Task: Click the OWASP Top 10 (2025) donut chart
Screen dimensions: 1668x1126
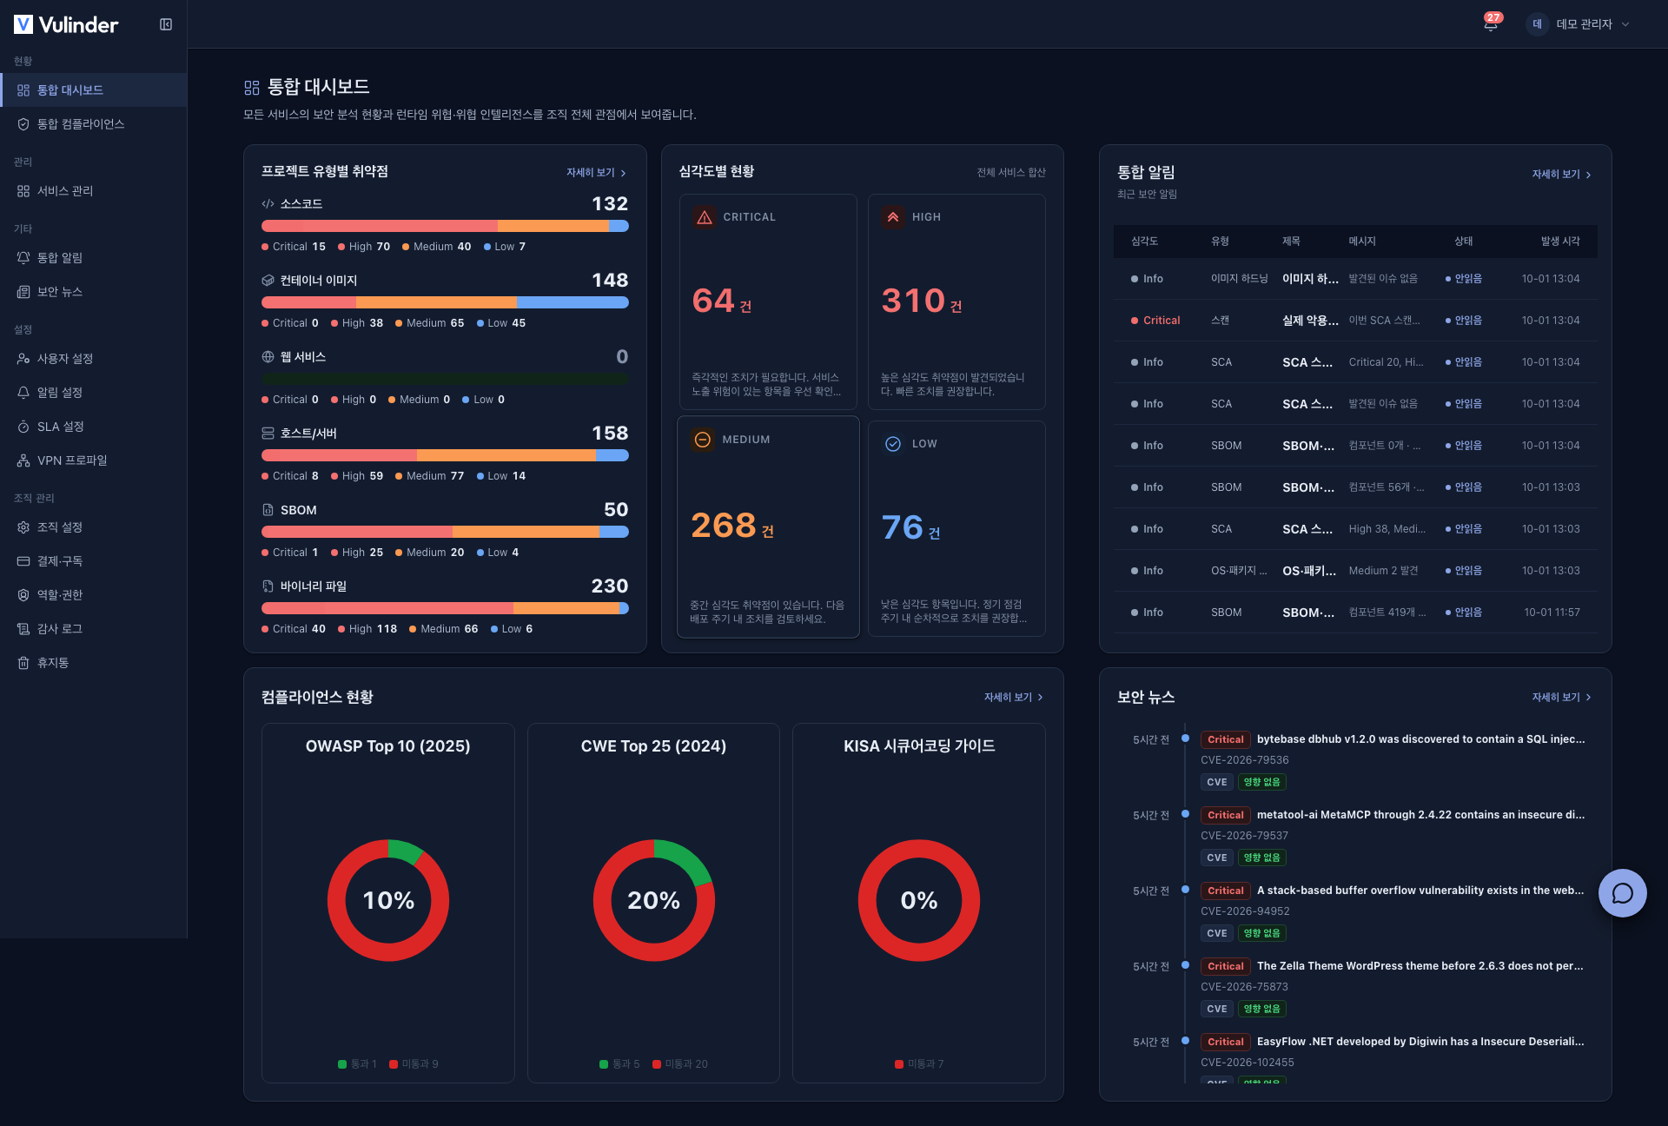Action: pyautogui.click(x=388, y=900)
